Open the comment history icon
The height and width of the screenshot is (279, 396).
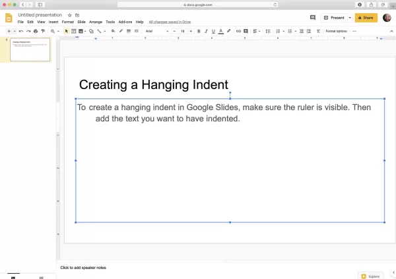coord(313,17)
